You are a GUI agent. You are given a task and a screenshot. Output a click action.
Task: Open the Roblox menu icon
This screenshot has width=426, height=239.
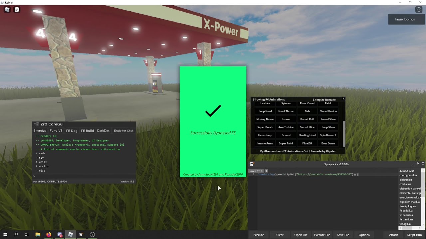tap(7, 10)
